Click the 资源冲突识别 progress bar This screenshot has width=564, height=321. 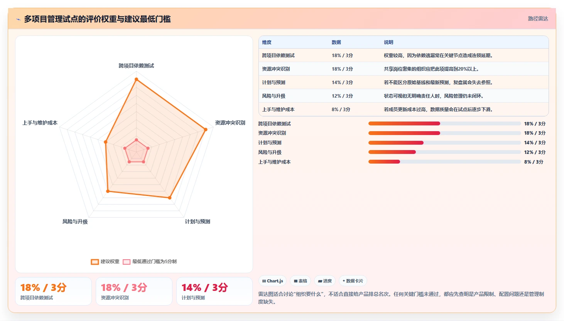tap(444, 133)
